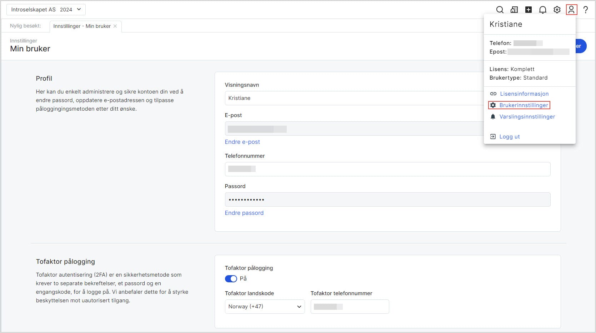The height and width of the screenshot is (333, 596).
Task: Open the notifications bell icon
Action: point(543,10)
